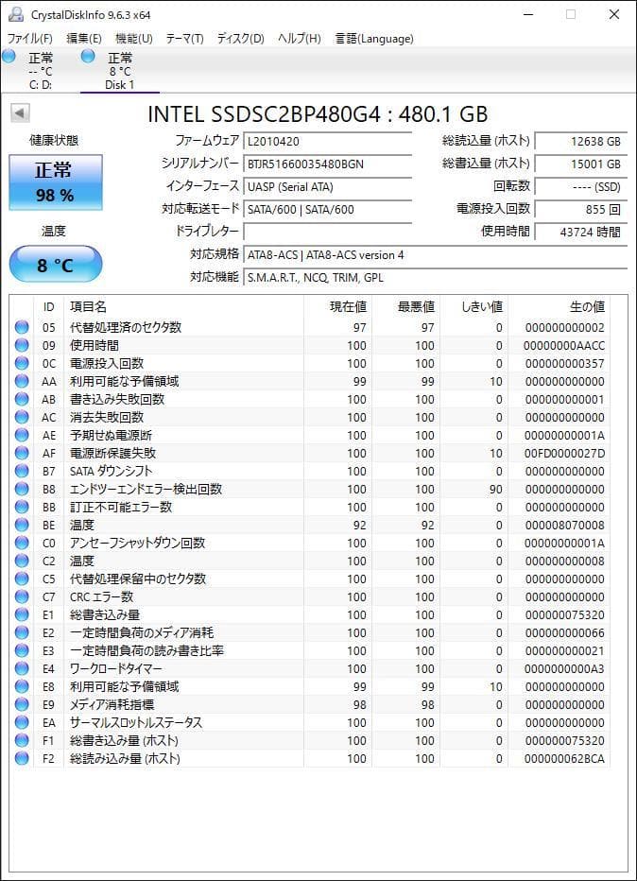
Task: Click the しきい値 column header
Action: click(x=473, y=307)
